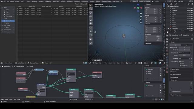Select the Scale tool in viewport toolbar
This screenshot has width=194, height=109.
click(x=91, y=20)
